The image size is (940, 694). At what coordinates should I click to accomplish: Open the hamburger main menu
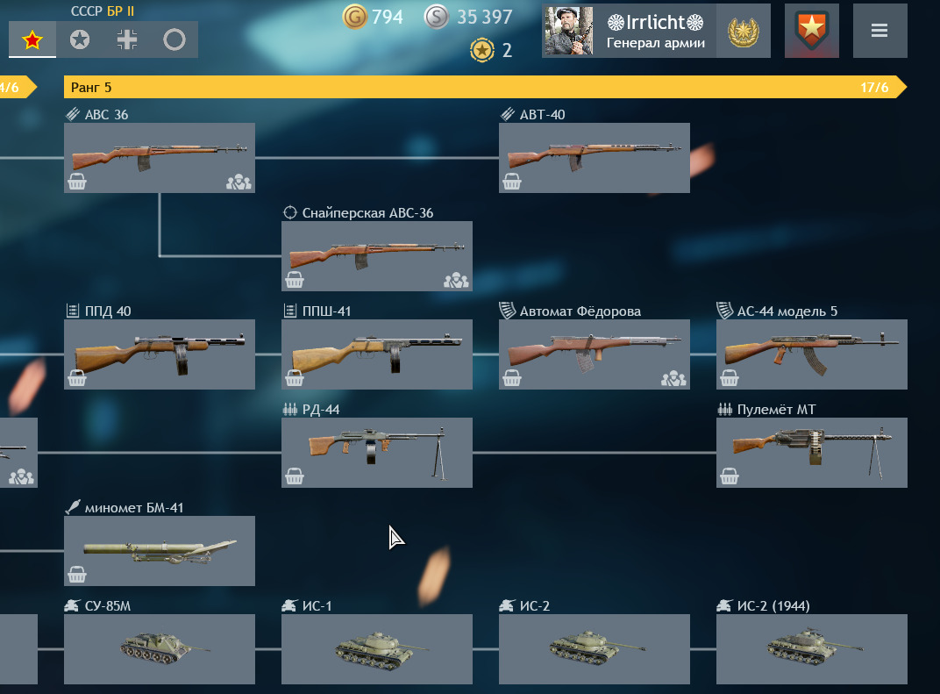(879, 31)
